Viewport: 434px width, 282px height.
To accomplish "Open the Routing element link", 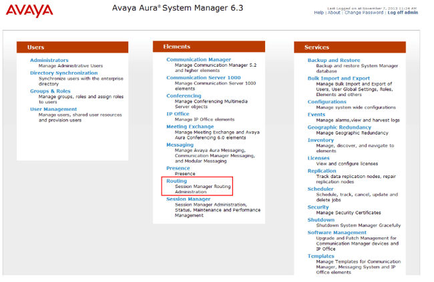I will coord(176,181).
